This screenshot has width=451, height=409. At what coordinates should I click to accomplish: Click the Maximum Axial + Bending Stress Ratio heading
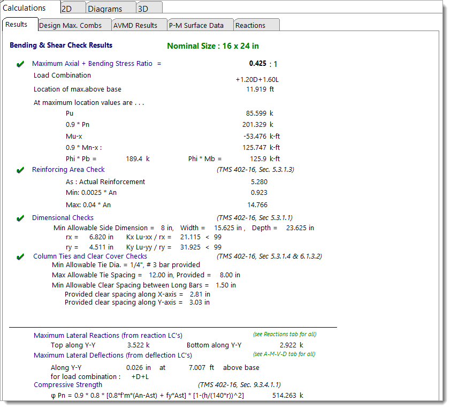(92, 63)
